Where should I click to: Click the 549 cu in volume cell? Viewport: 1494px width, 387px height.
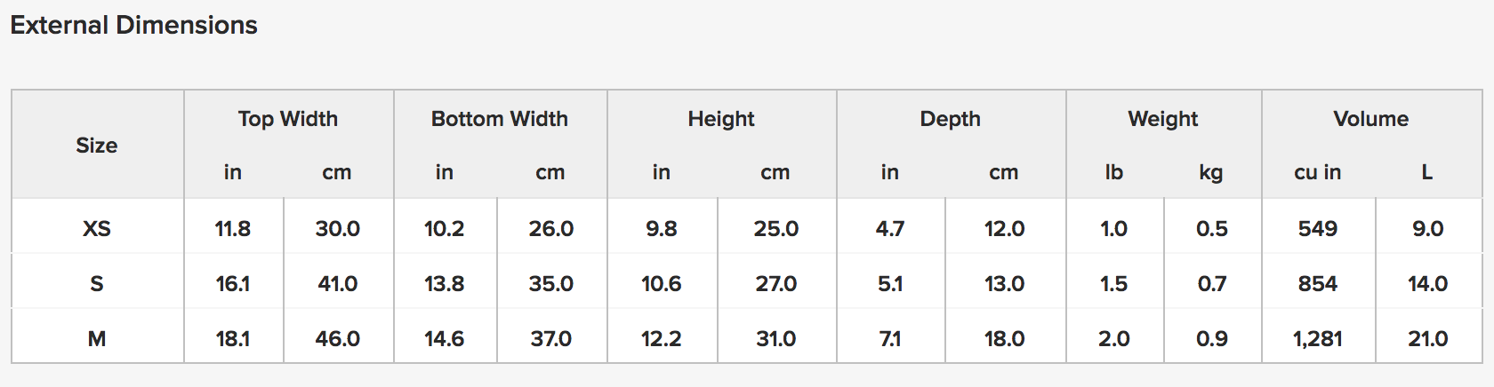1318,229
